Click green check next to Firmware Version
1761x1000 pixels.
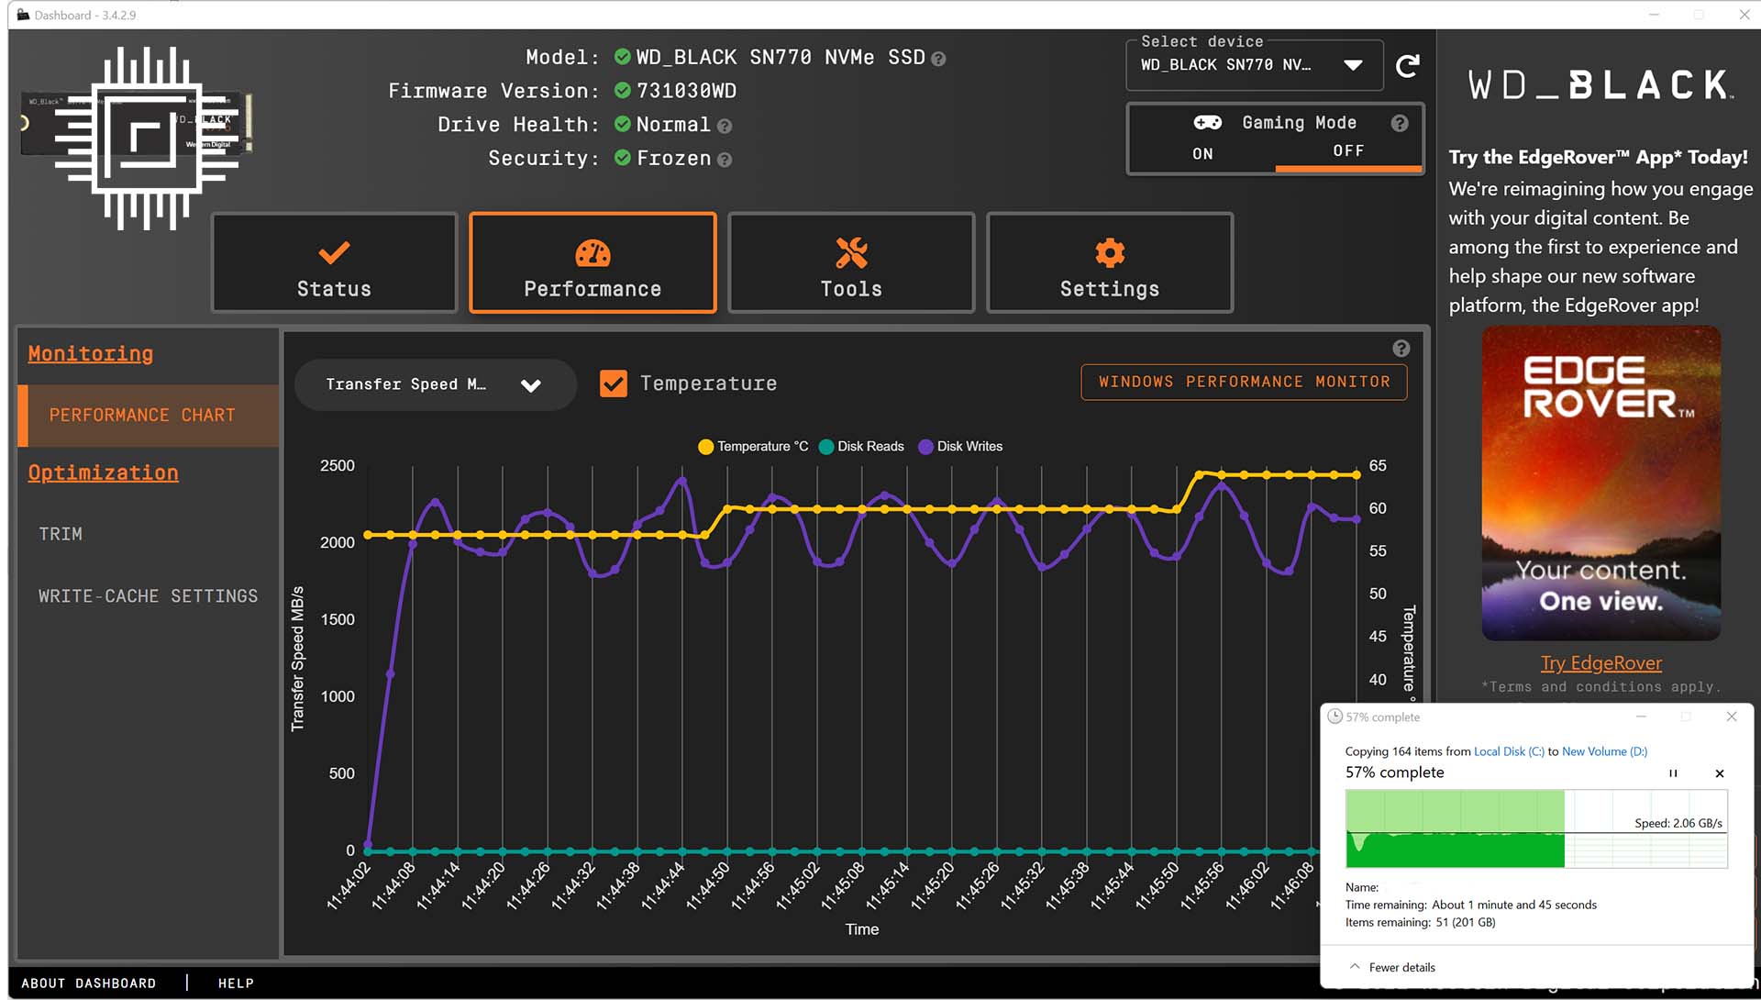[622, 90]
